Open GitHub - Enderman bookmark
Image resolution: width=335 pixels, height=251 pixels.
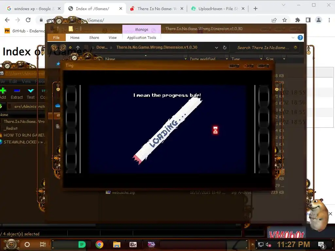tap(25, 31)
